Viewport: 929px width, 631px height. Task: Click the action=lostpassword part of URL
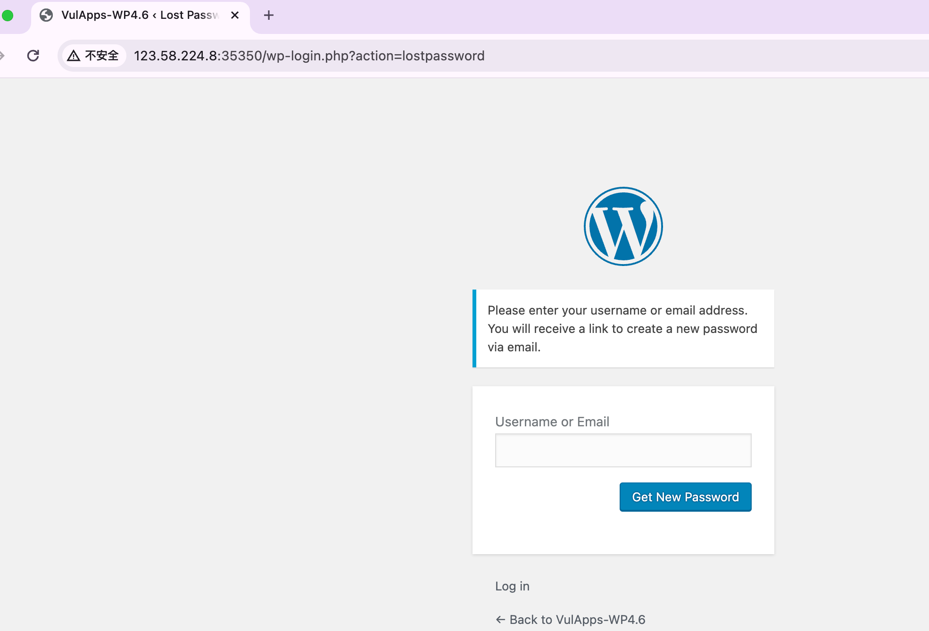tap(420, 56)
